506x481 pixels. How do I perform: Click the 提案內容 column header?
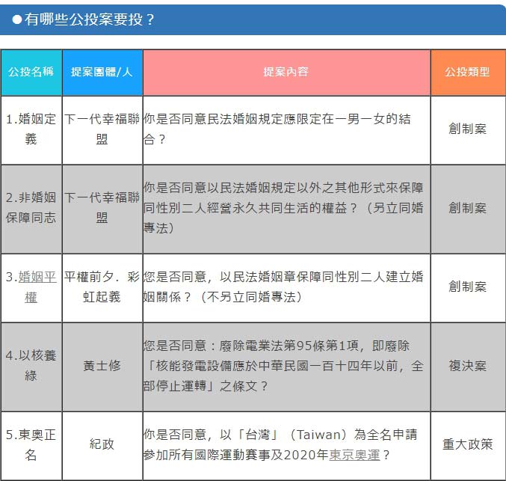coord(286,72)
